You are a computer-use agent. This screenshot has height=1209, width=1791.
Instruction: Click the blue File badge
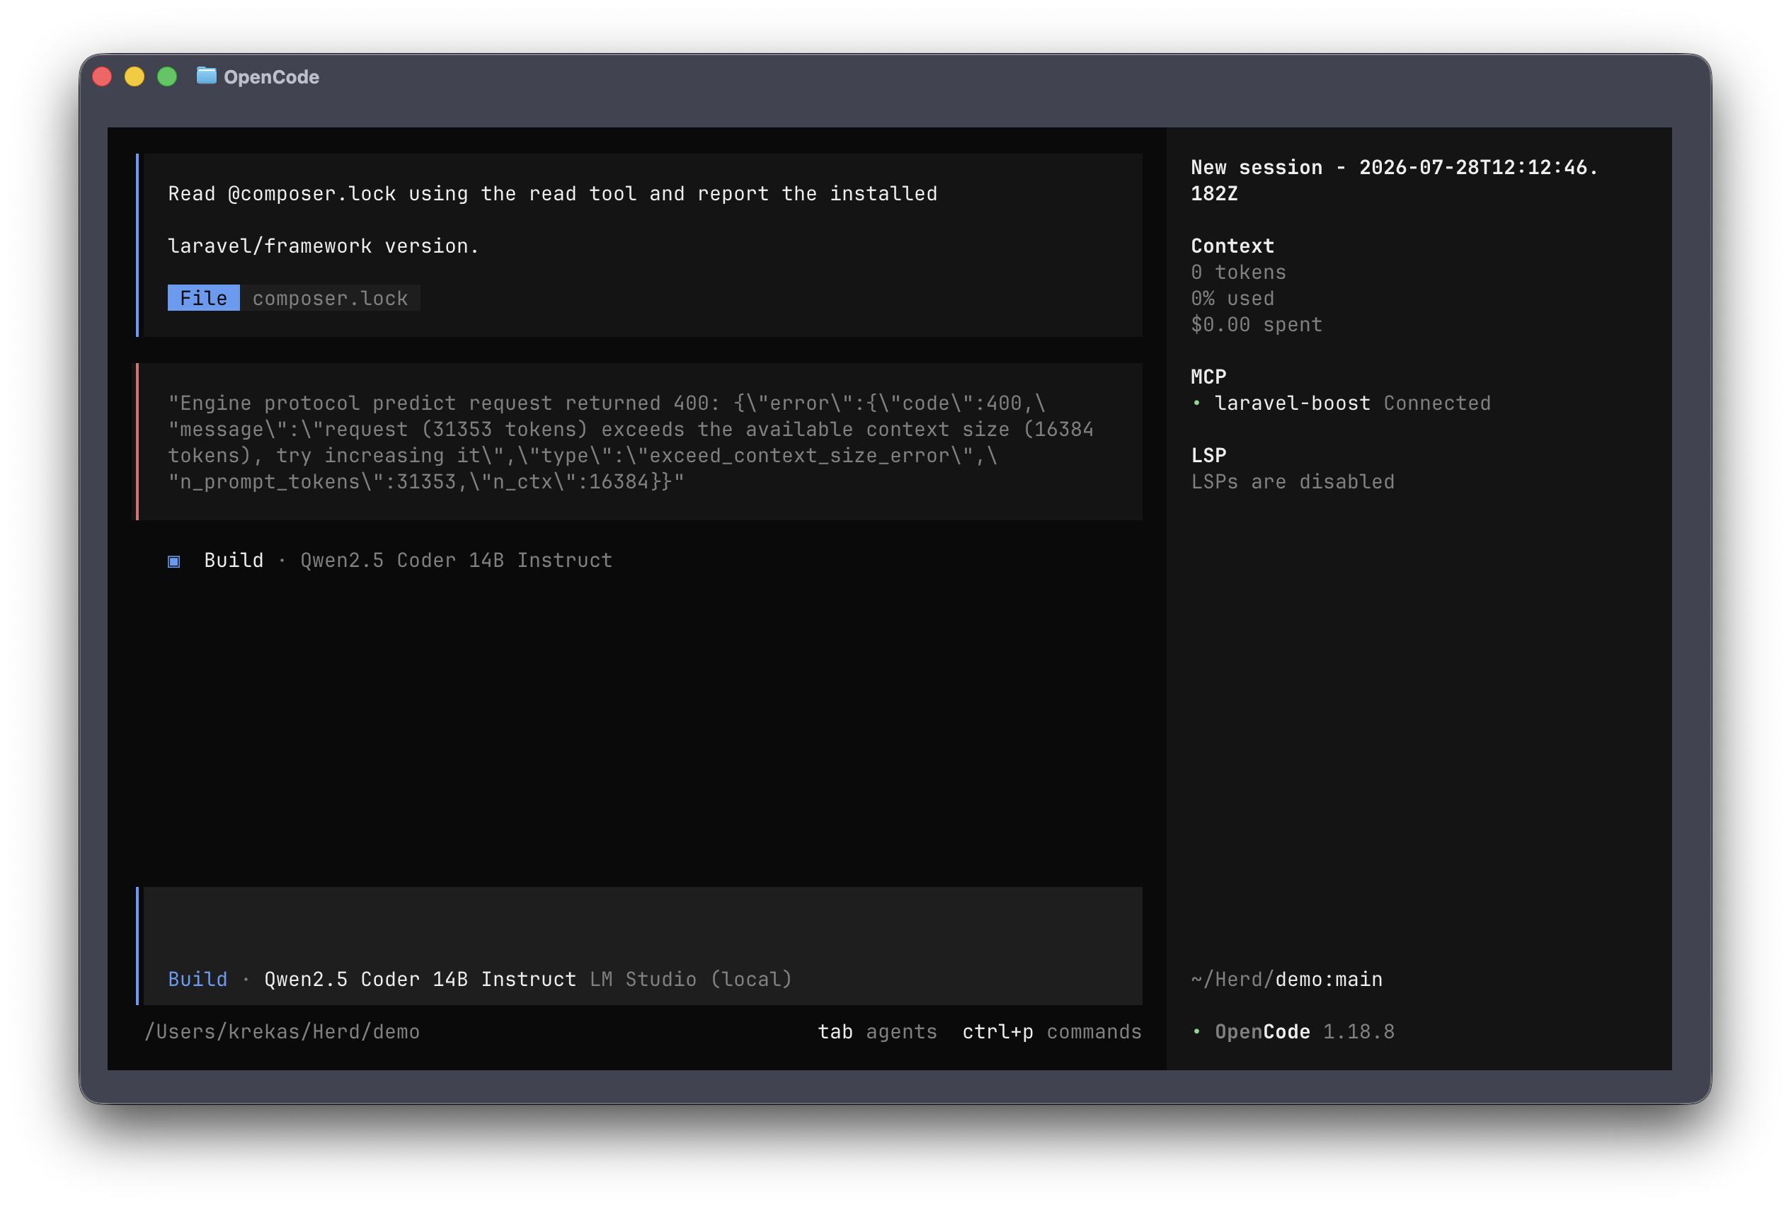[203, 298]
